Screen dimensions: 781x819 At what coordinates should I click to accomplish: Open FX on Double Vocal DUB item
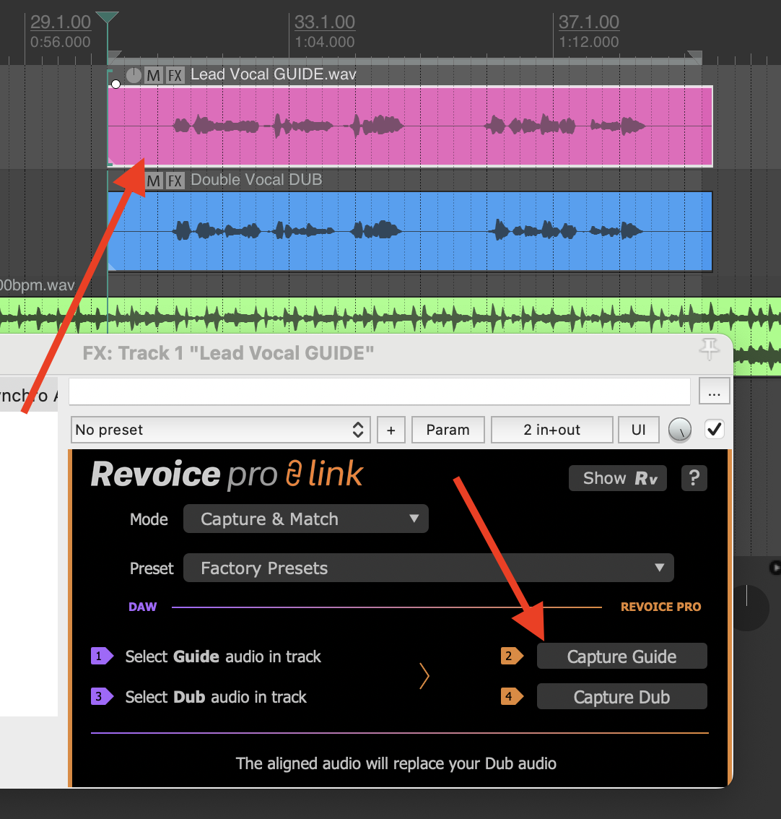coord(175,181)
